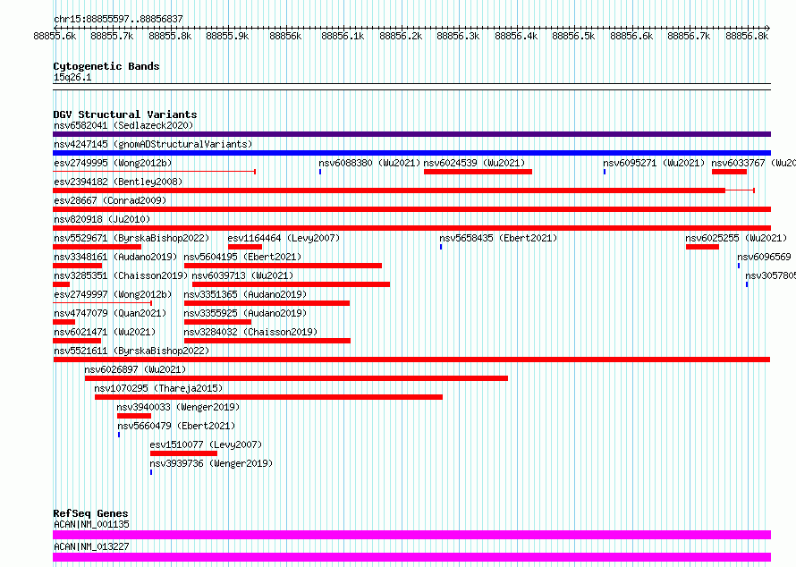This screenshot has height=567, width=796.
Task: Open nsv6021471 (Wu2021) label
Action: tap(105, 332)
